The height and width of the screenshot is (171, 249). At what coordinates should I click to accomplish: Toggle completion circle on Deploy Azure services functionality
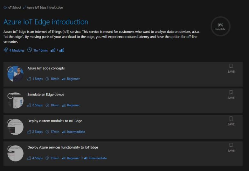pos(10,149)
